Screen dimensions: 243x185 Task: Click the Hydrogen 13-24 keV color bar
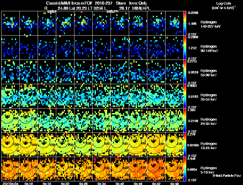185,145
